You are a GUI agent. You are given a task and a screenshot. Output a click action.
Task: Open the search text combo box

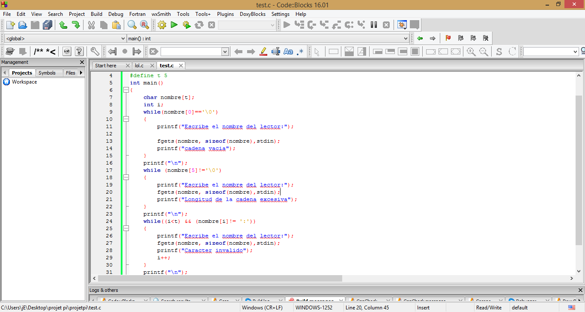(x=195, y=51)
